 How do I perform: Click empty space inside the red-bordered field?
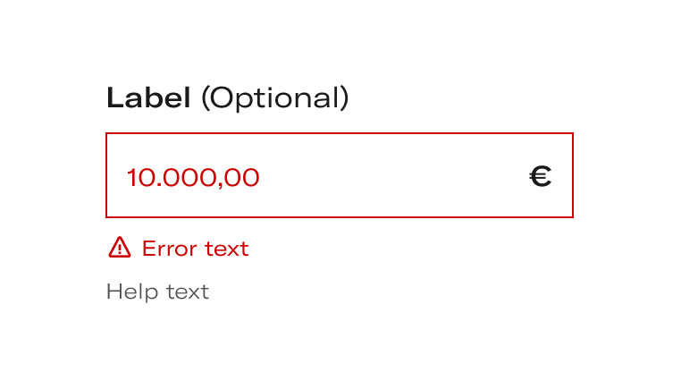point(391,176)
